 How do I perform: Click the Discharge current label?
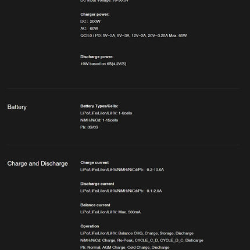click(x=97, y=184)
